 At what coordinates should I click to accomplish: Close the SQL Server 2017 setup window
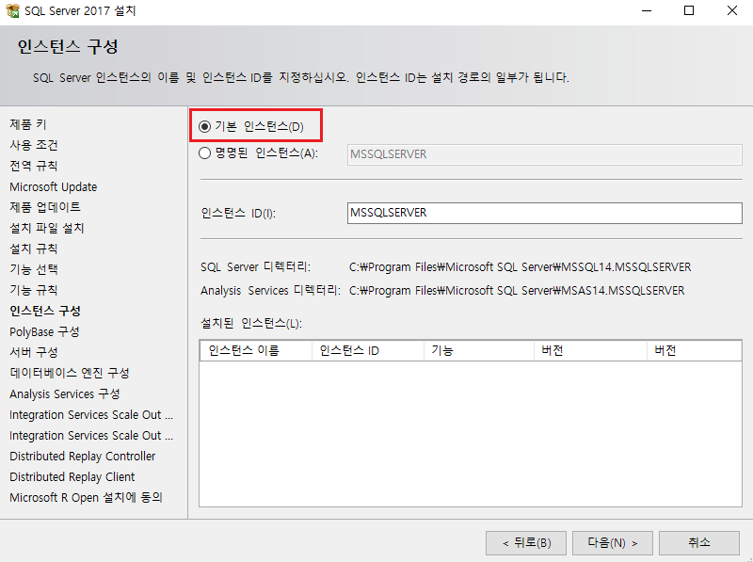(x=732, y=10)
